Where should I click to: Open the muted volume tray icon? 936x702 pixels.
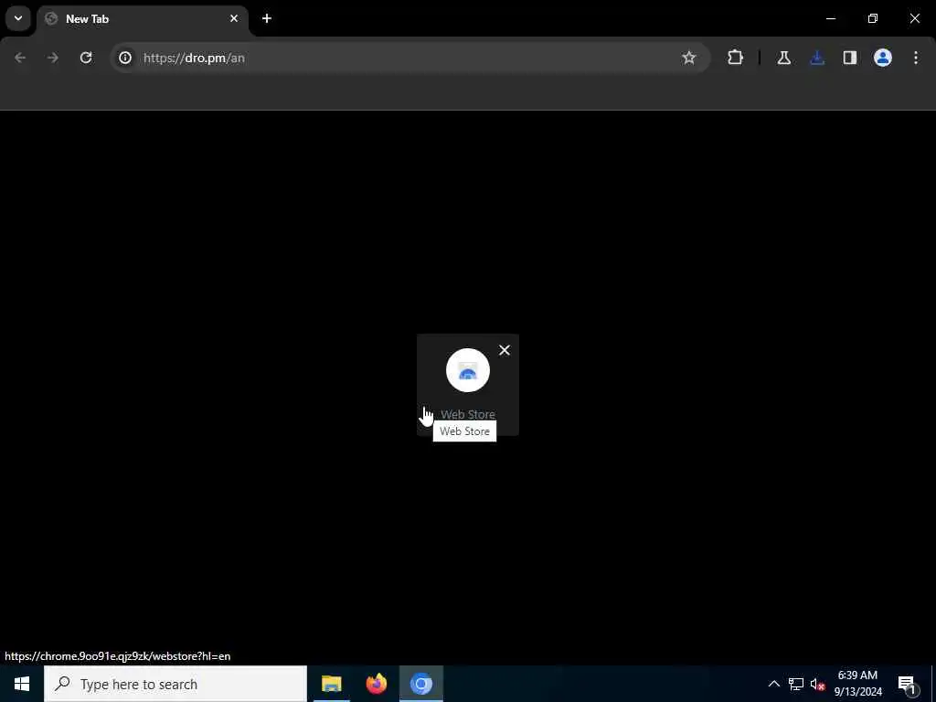pyautogui.click(x=817, y=684)
